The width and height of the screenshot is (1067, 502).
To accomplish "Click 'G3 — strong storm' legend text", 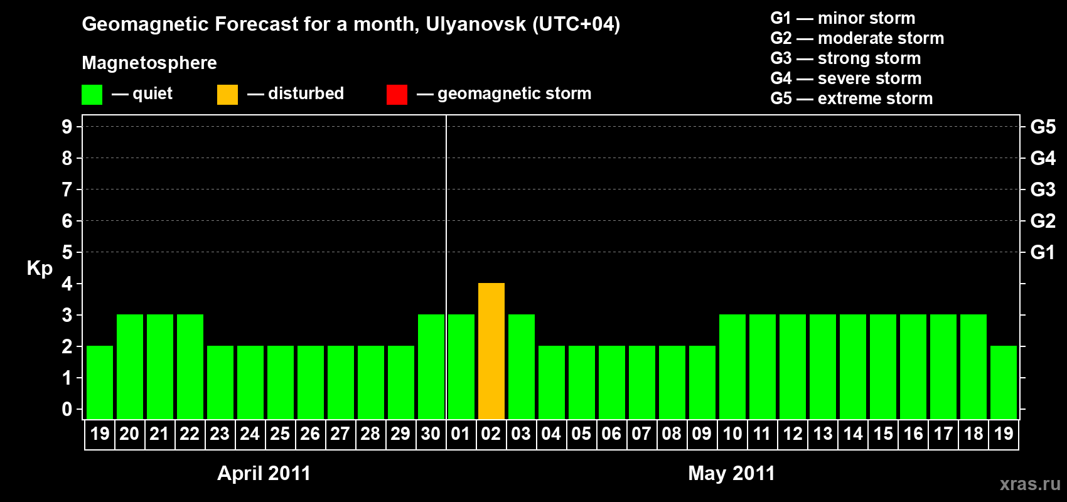I will click(x=845, y=58).
